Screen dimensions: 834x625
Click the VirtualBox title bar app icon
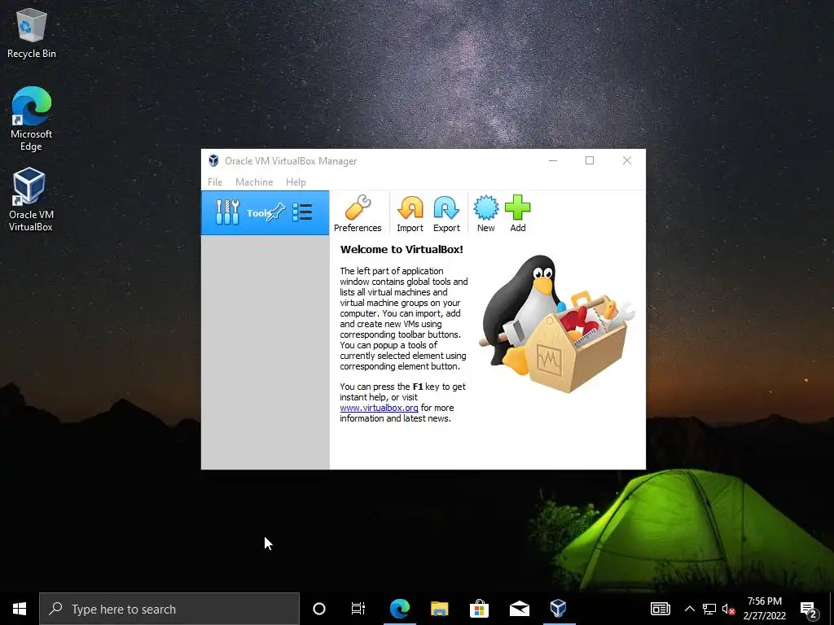click(x=213, y=160)
